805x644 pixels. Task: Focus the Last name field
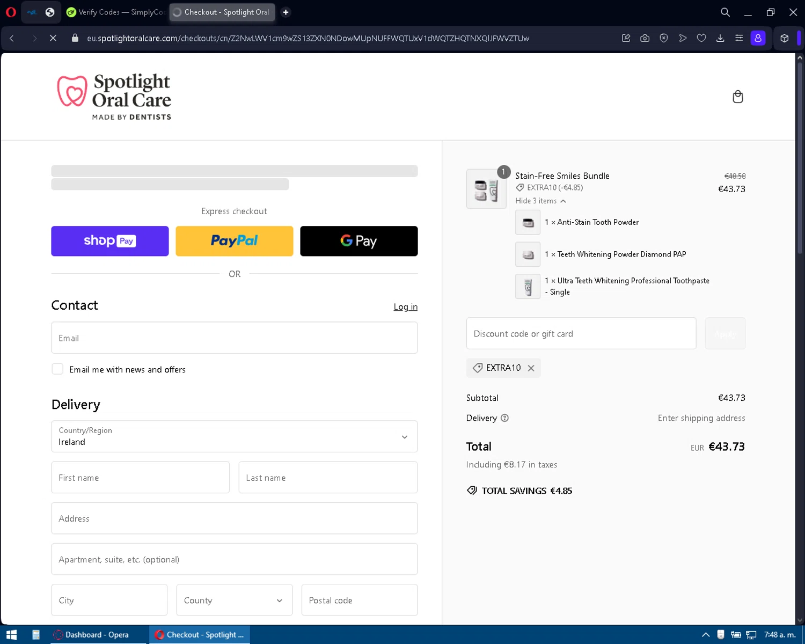click(x=328, y=477)
